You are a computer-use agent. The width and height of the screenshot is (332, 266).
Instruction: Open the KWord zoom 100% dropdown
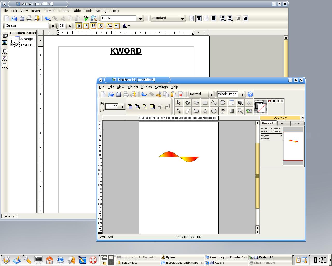click(x=140, y=18)
